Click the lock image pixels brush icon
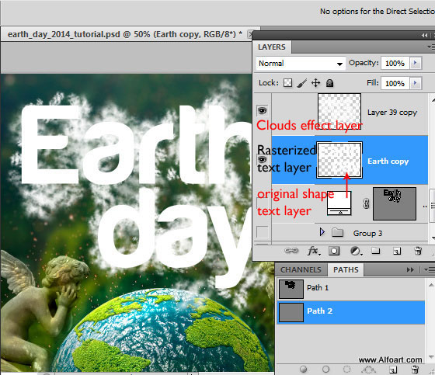This screenshot has height=375, width=435. coord(302,82)
